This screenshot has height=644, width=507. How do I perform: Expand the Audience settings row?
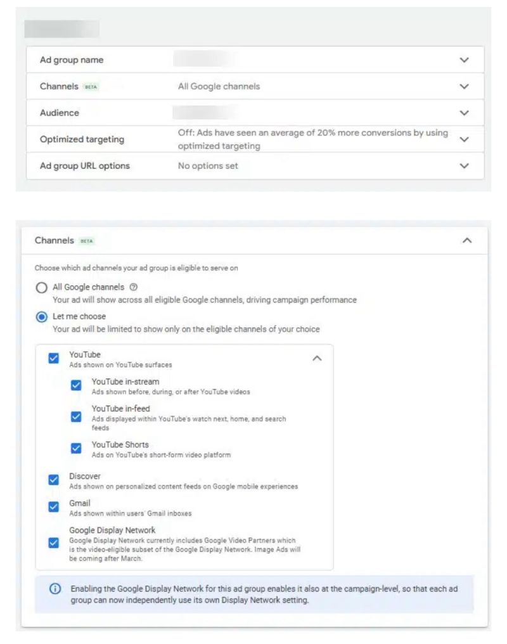pyautogui.click(x=464, y=112)
